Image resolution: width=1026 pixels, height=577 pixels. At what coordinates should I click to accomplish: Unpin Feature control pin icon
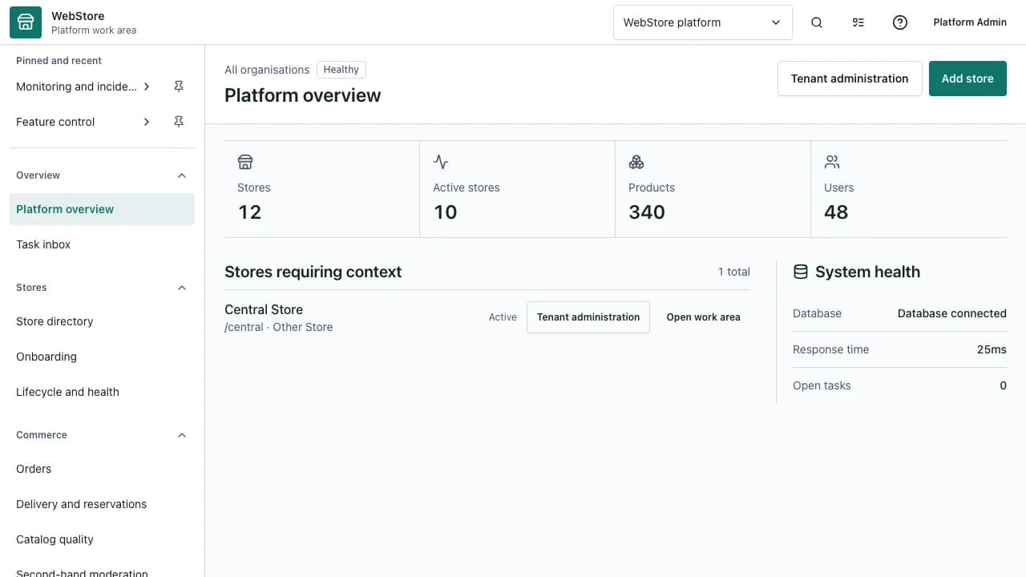[179, 122]
